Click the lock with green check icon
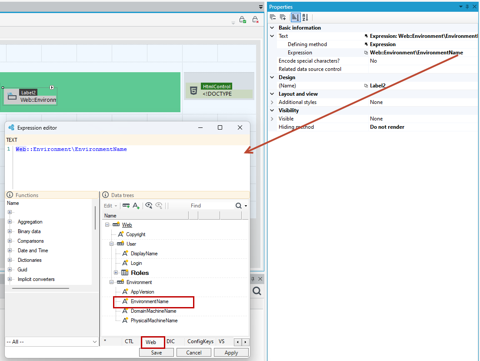The width and height of the screenshot is (480, 361). point(243,20)
